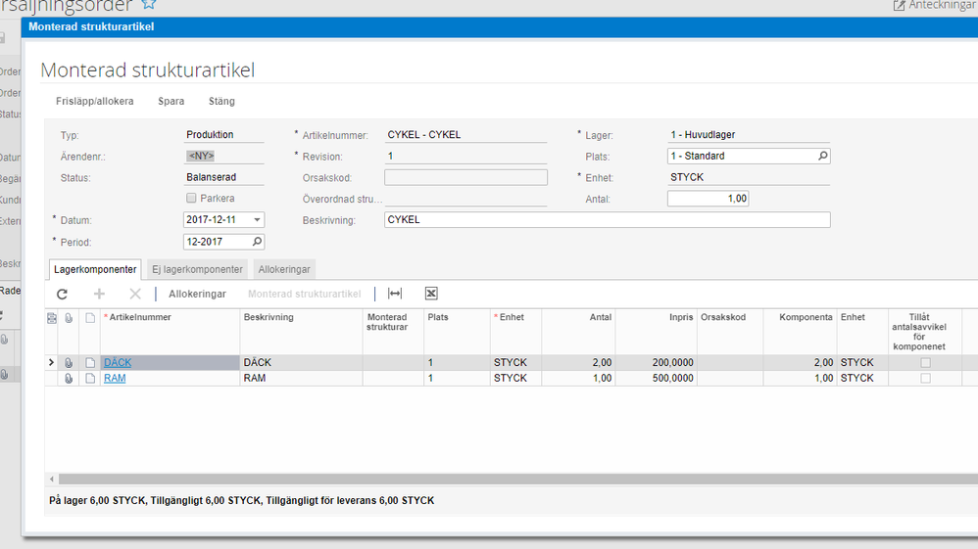978x549 pixels.
Task: Click the Period lookup magnifier icon
Action: (257, 241)
